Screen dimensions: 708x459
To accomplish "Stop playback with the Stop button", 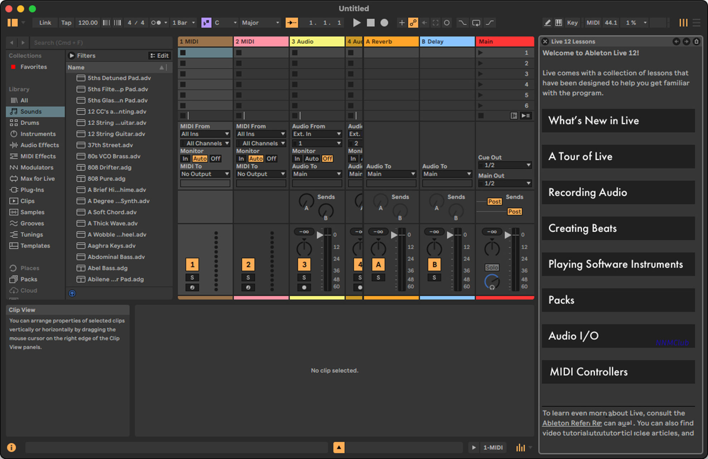I will click(371, 23).
